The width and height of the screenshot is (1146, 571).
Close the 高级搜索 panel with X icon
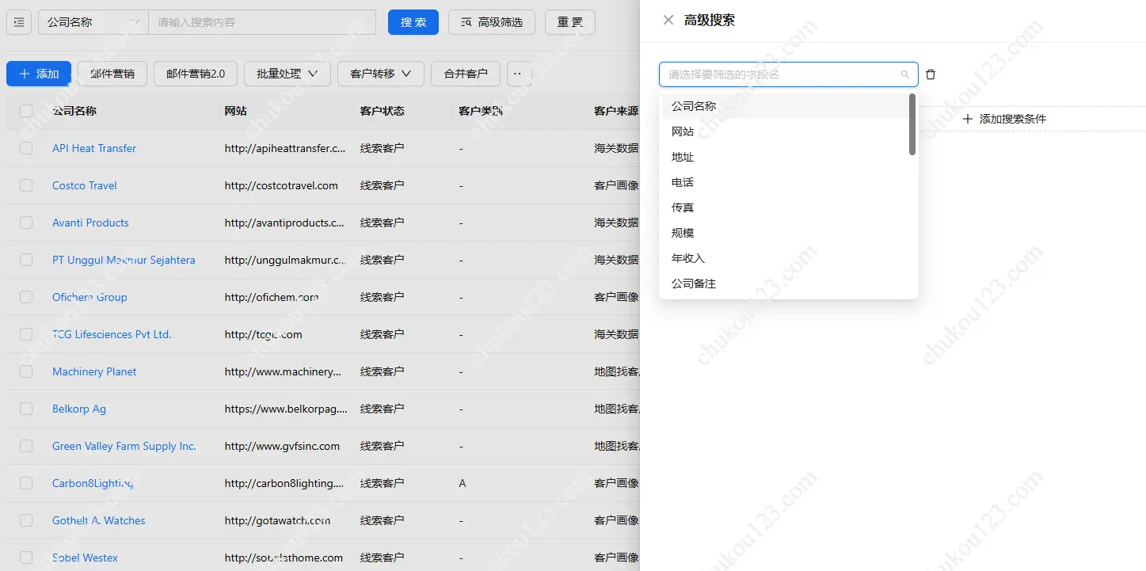point(668,20)
